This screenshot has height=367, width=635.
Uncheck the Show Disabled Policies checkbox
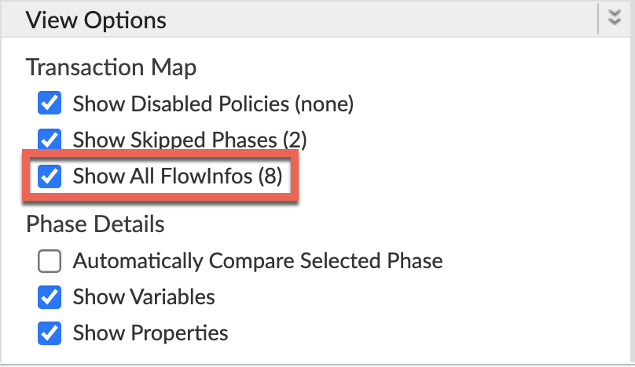tap(50, 104)
